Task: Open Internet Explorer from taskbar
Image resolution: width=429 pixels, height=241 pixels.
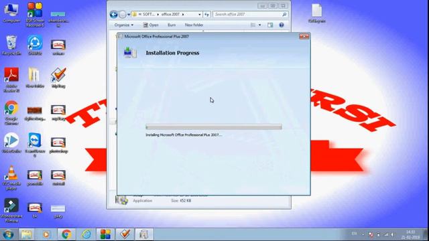Action: point(86,234)
